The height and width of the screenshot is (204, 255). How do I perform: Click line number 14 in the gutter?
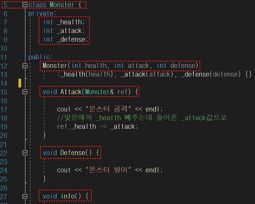(x=4, y=83)
